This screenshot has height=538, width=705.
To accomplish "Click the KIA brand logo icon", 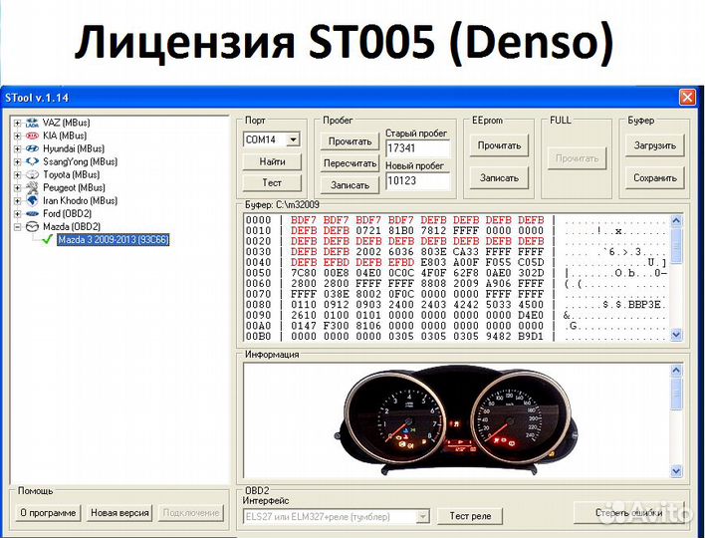I will (x=33, y=135).
